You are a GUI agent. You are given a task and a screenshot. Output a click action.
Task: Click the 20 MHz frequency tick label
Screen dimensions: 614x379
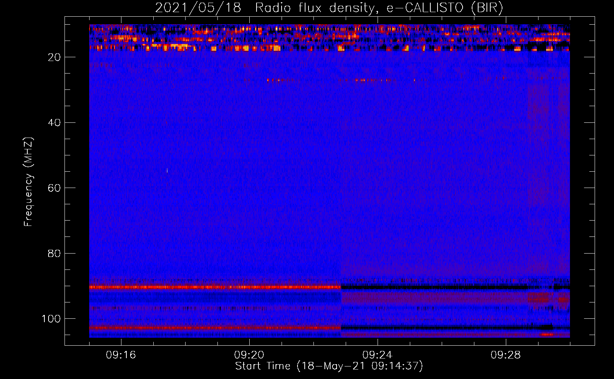[x=54, y=57]
